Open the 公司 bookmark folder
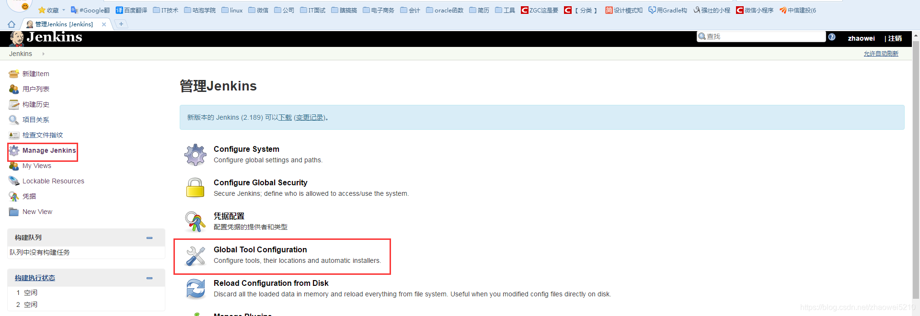Viewport: 920px width, 316px height. coord(284,10)
